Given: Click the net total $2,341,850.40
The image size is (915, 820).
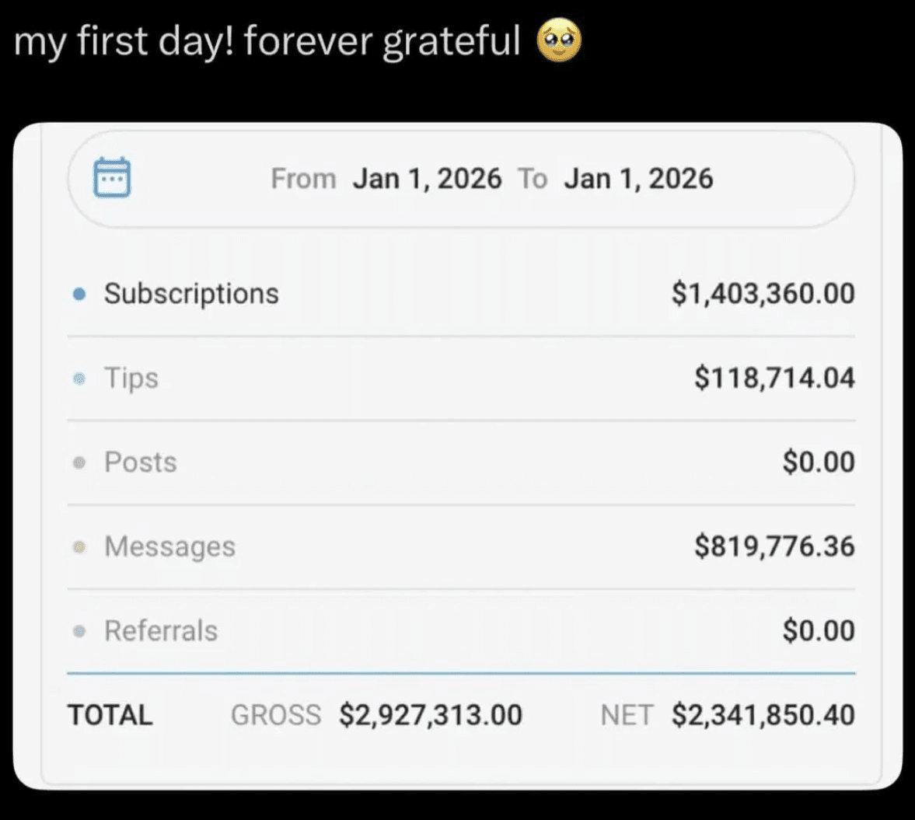Looking at the screenshot, I should point(763,715).
